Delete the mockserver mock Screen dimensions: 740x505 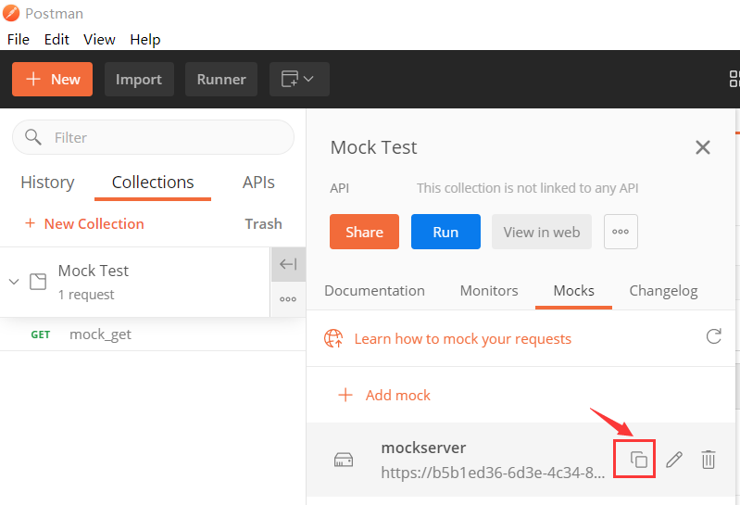click(709, 459)
